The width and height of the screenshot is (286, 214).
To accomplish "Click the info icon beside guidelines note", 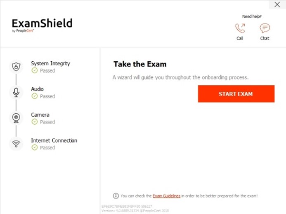I will point(116,196).
